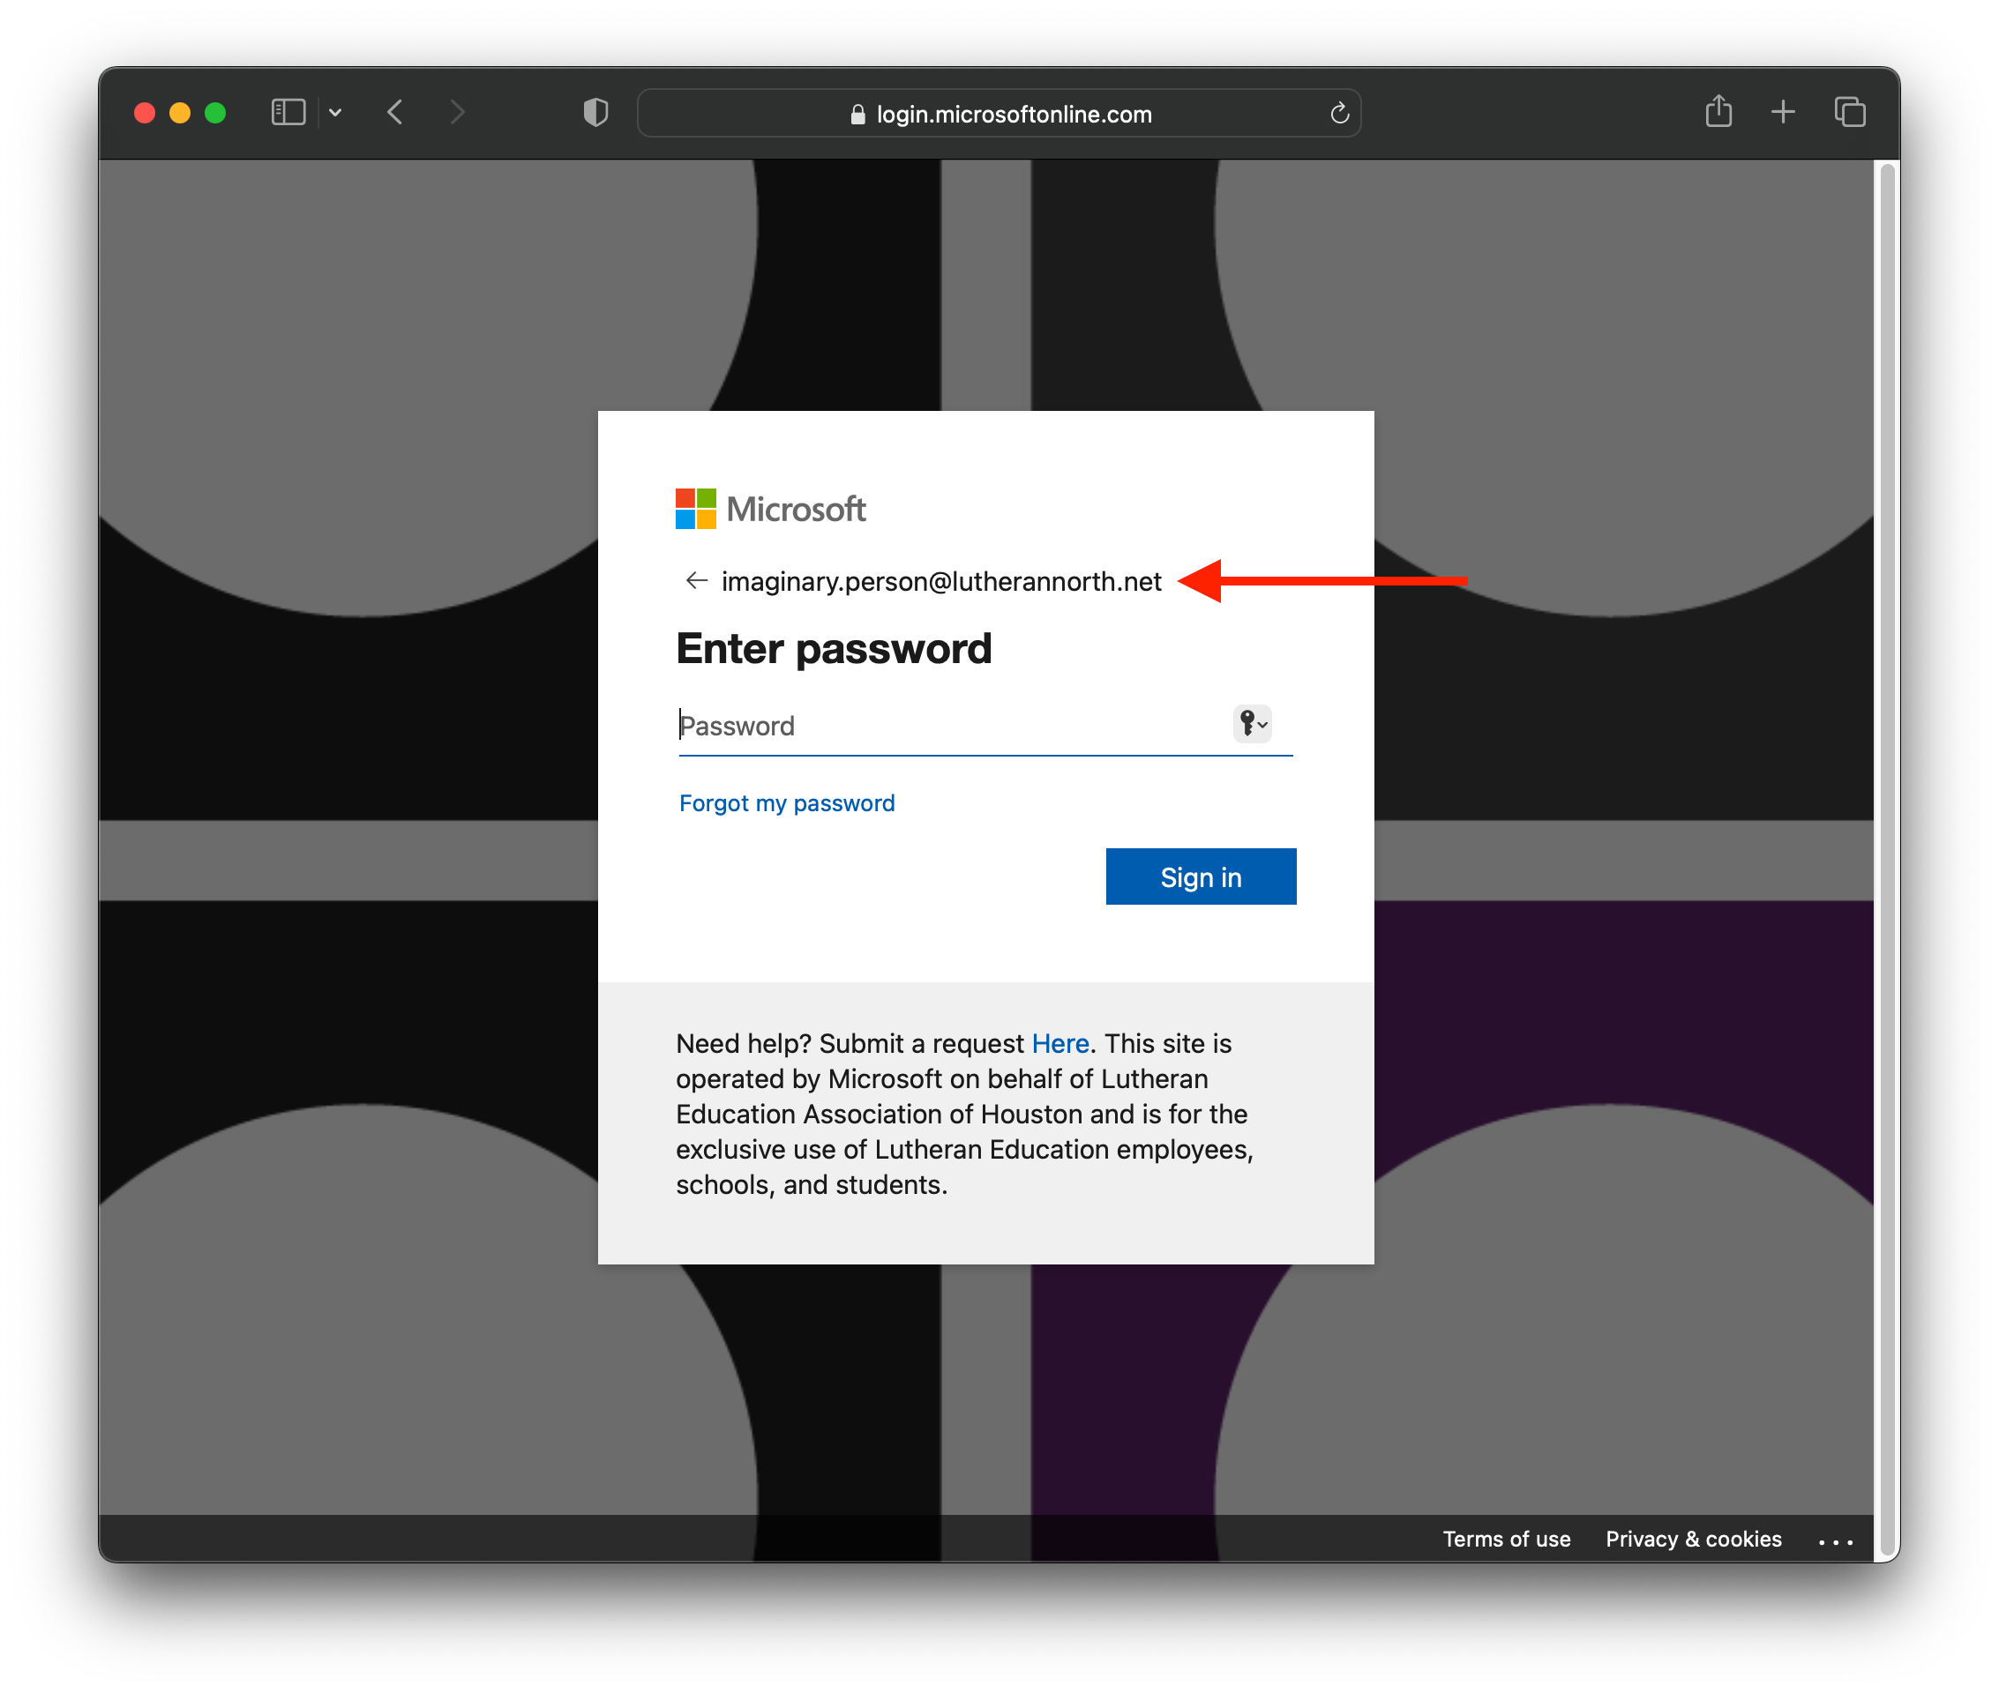This screenshot has width=1999, height=1693.
Task: Open the Here help request link
Action: pos(1060,1043)
